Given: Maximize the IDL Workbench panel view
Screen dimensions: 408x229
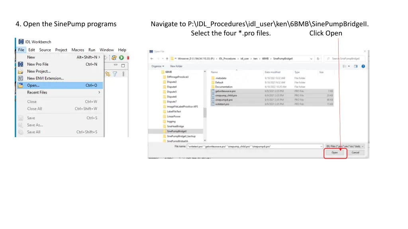Looking at the screenshot, I should point(123,66).
